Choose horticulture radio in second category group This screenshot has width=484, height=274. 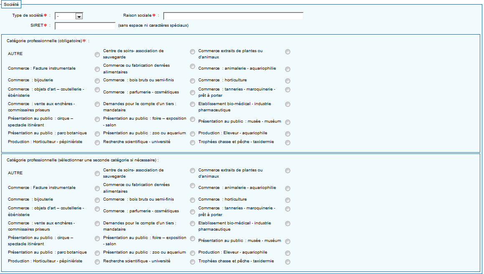pyautogui.click(x=288, y=200)
